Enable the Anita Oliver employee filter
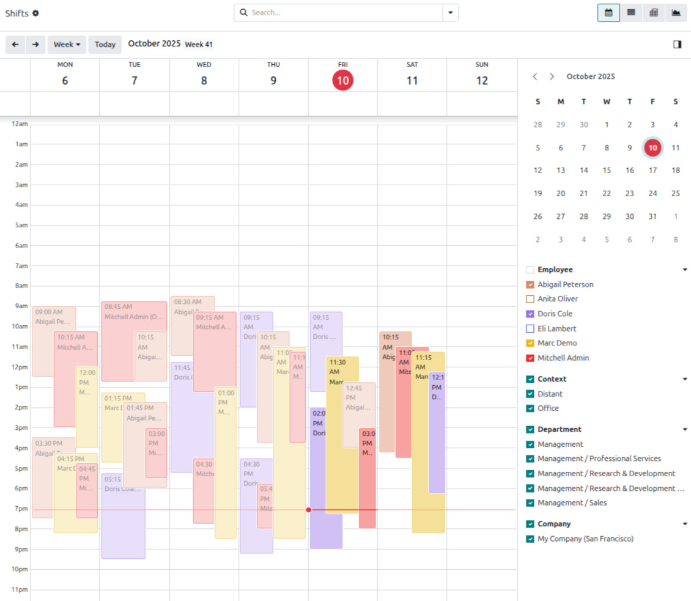The height and width of the screenshot is (601, 691). (x=530, y=299)
